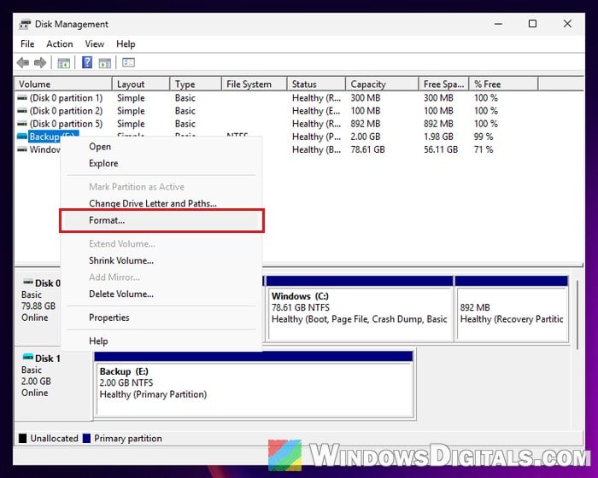
Task: Click the 99 % free cell
Action: pos(484,137)
